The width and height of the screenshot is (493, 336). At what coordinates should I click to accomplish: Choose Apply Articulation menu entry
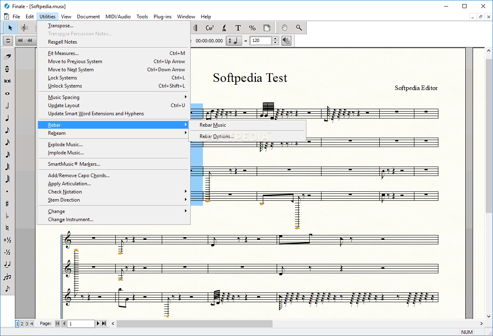coord(114,184)
